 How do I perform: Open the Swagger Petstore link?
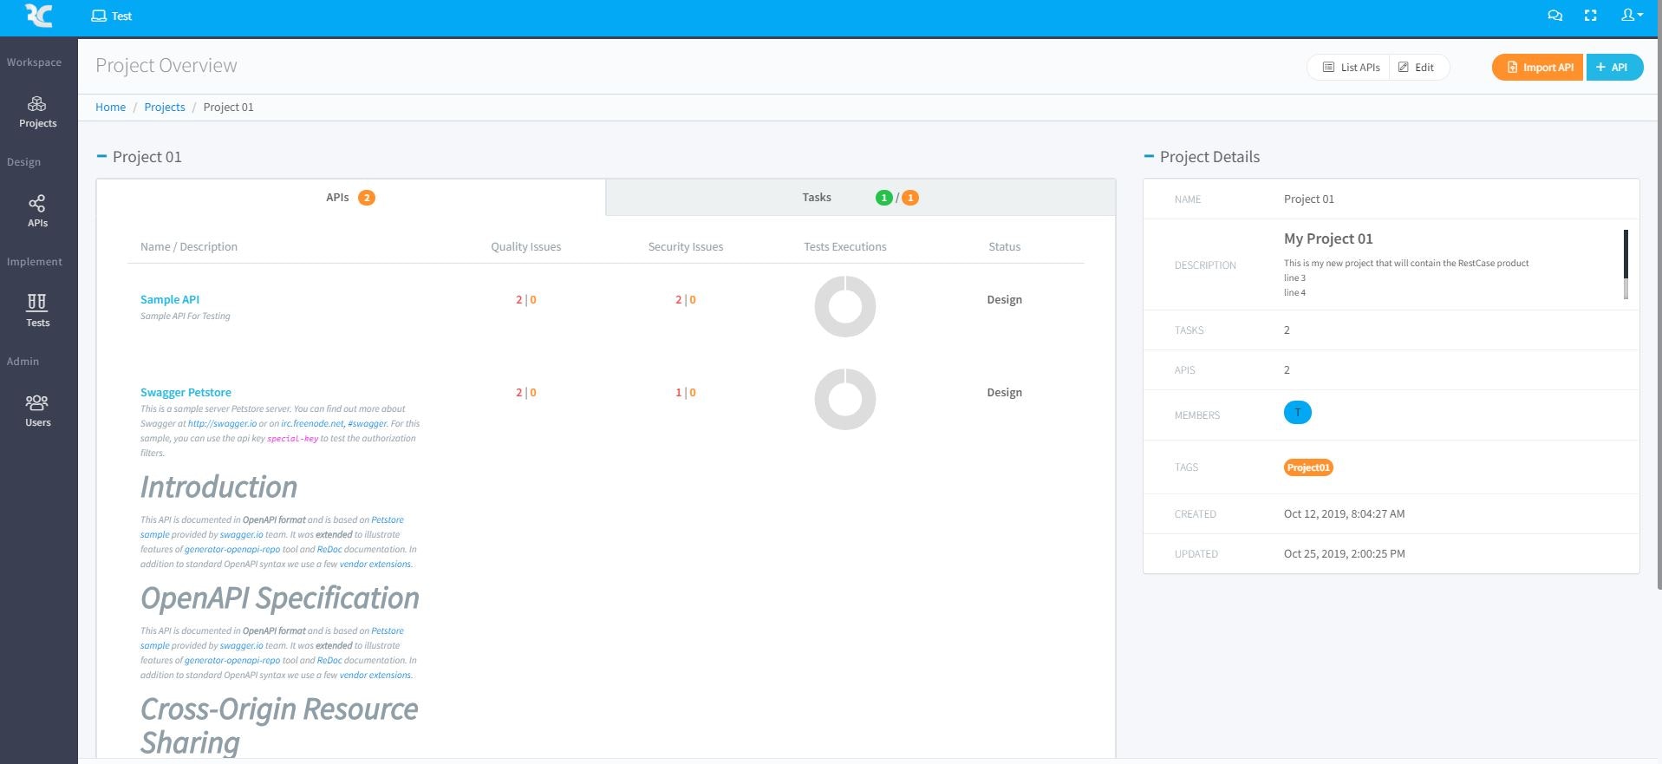tap(186, 392)
